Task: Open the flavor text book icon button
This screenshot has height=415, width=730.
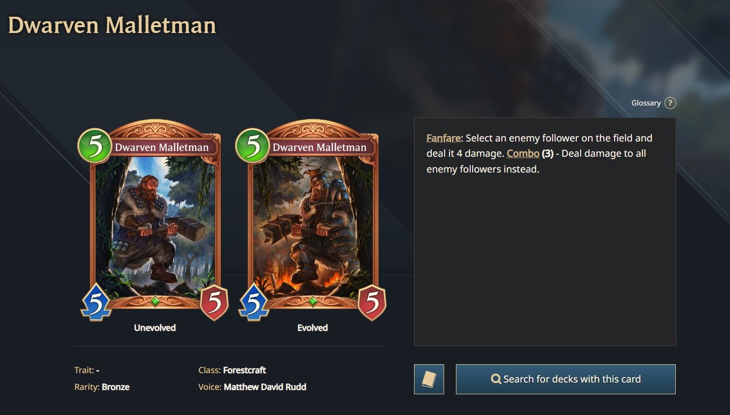Action: 429,379
